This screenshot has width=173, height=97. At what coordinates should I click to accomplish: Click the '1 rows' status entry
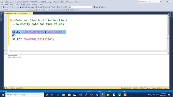(x=165, y=88)
